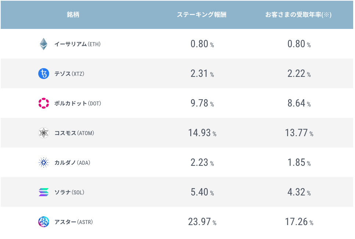Viewport: 355px width, 239px height.
Task: Select the テゾス (XTZ) label
Action: [69, 74]
